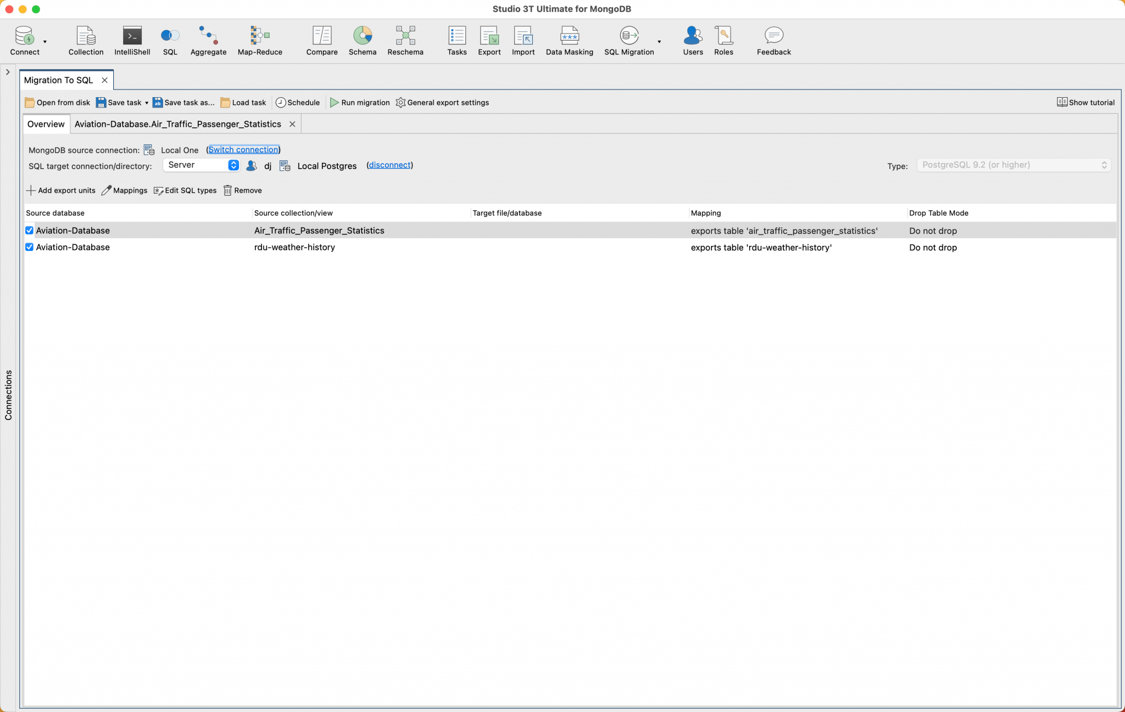Disconnect from Local Postgres
1125x712 pixels.
(x=389, y=165)
